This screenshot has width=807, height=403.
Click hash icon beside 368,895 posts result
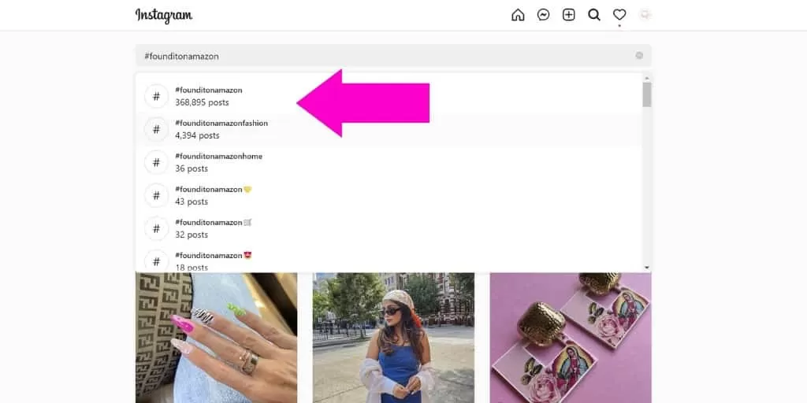(157, 97)
